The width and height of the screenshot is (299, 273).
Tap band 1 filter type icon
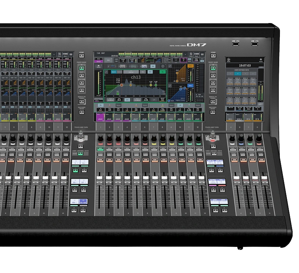[x=101, y=105]
